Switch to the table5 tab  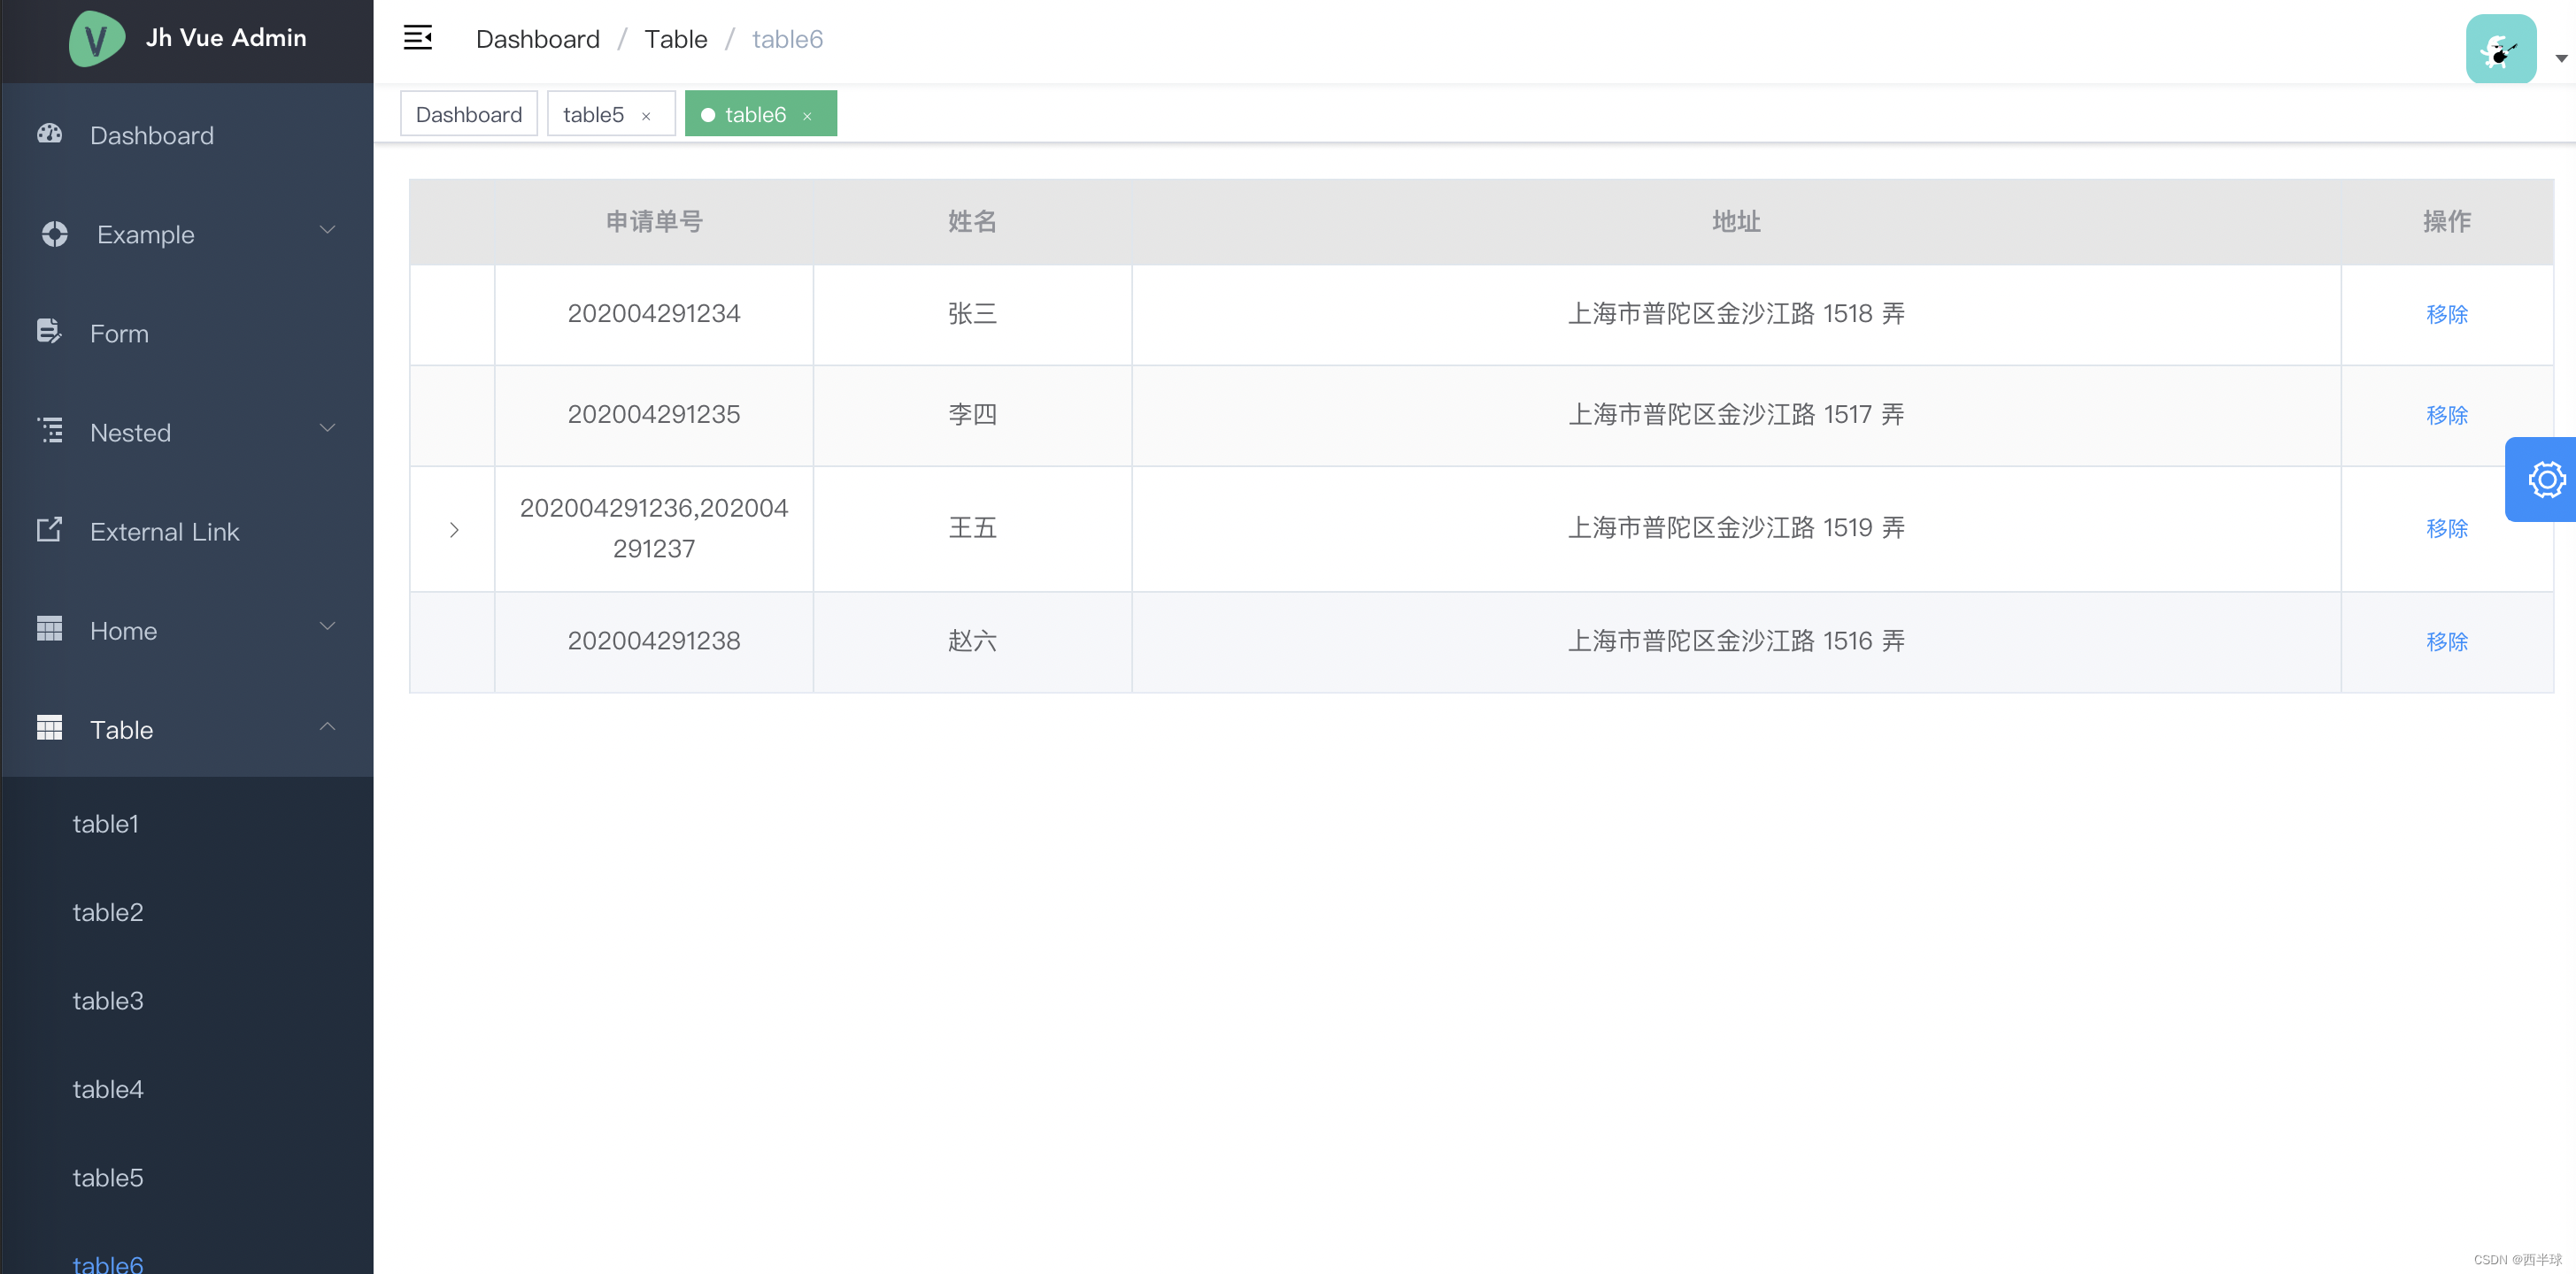pyautogui.click(x=593, y=113)
